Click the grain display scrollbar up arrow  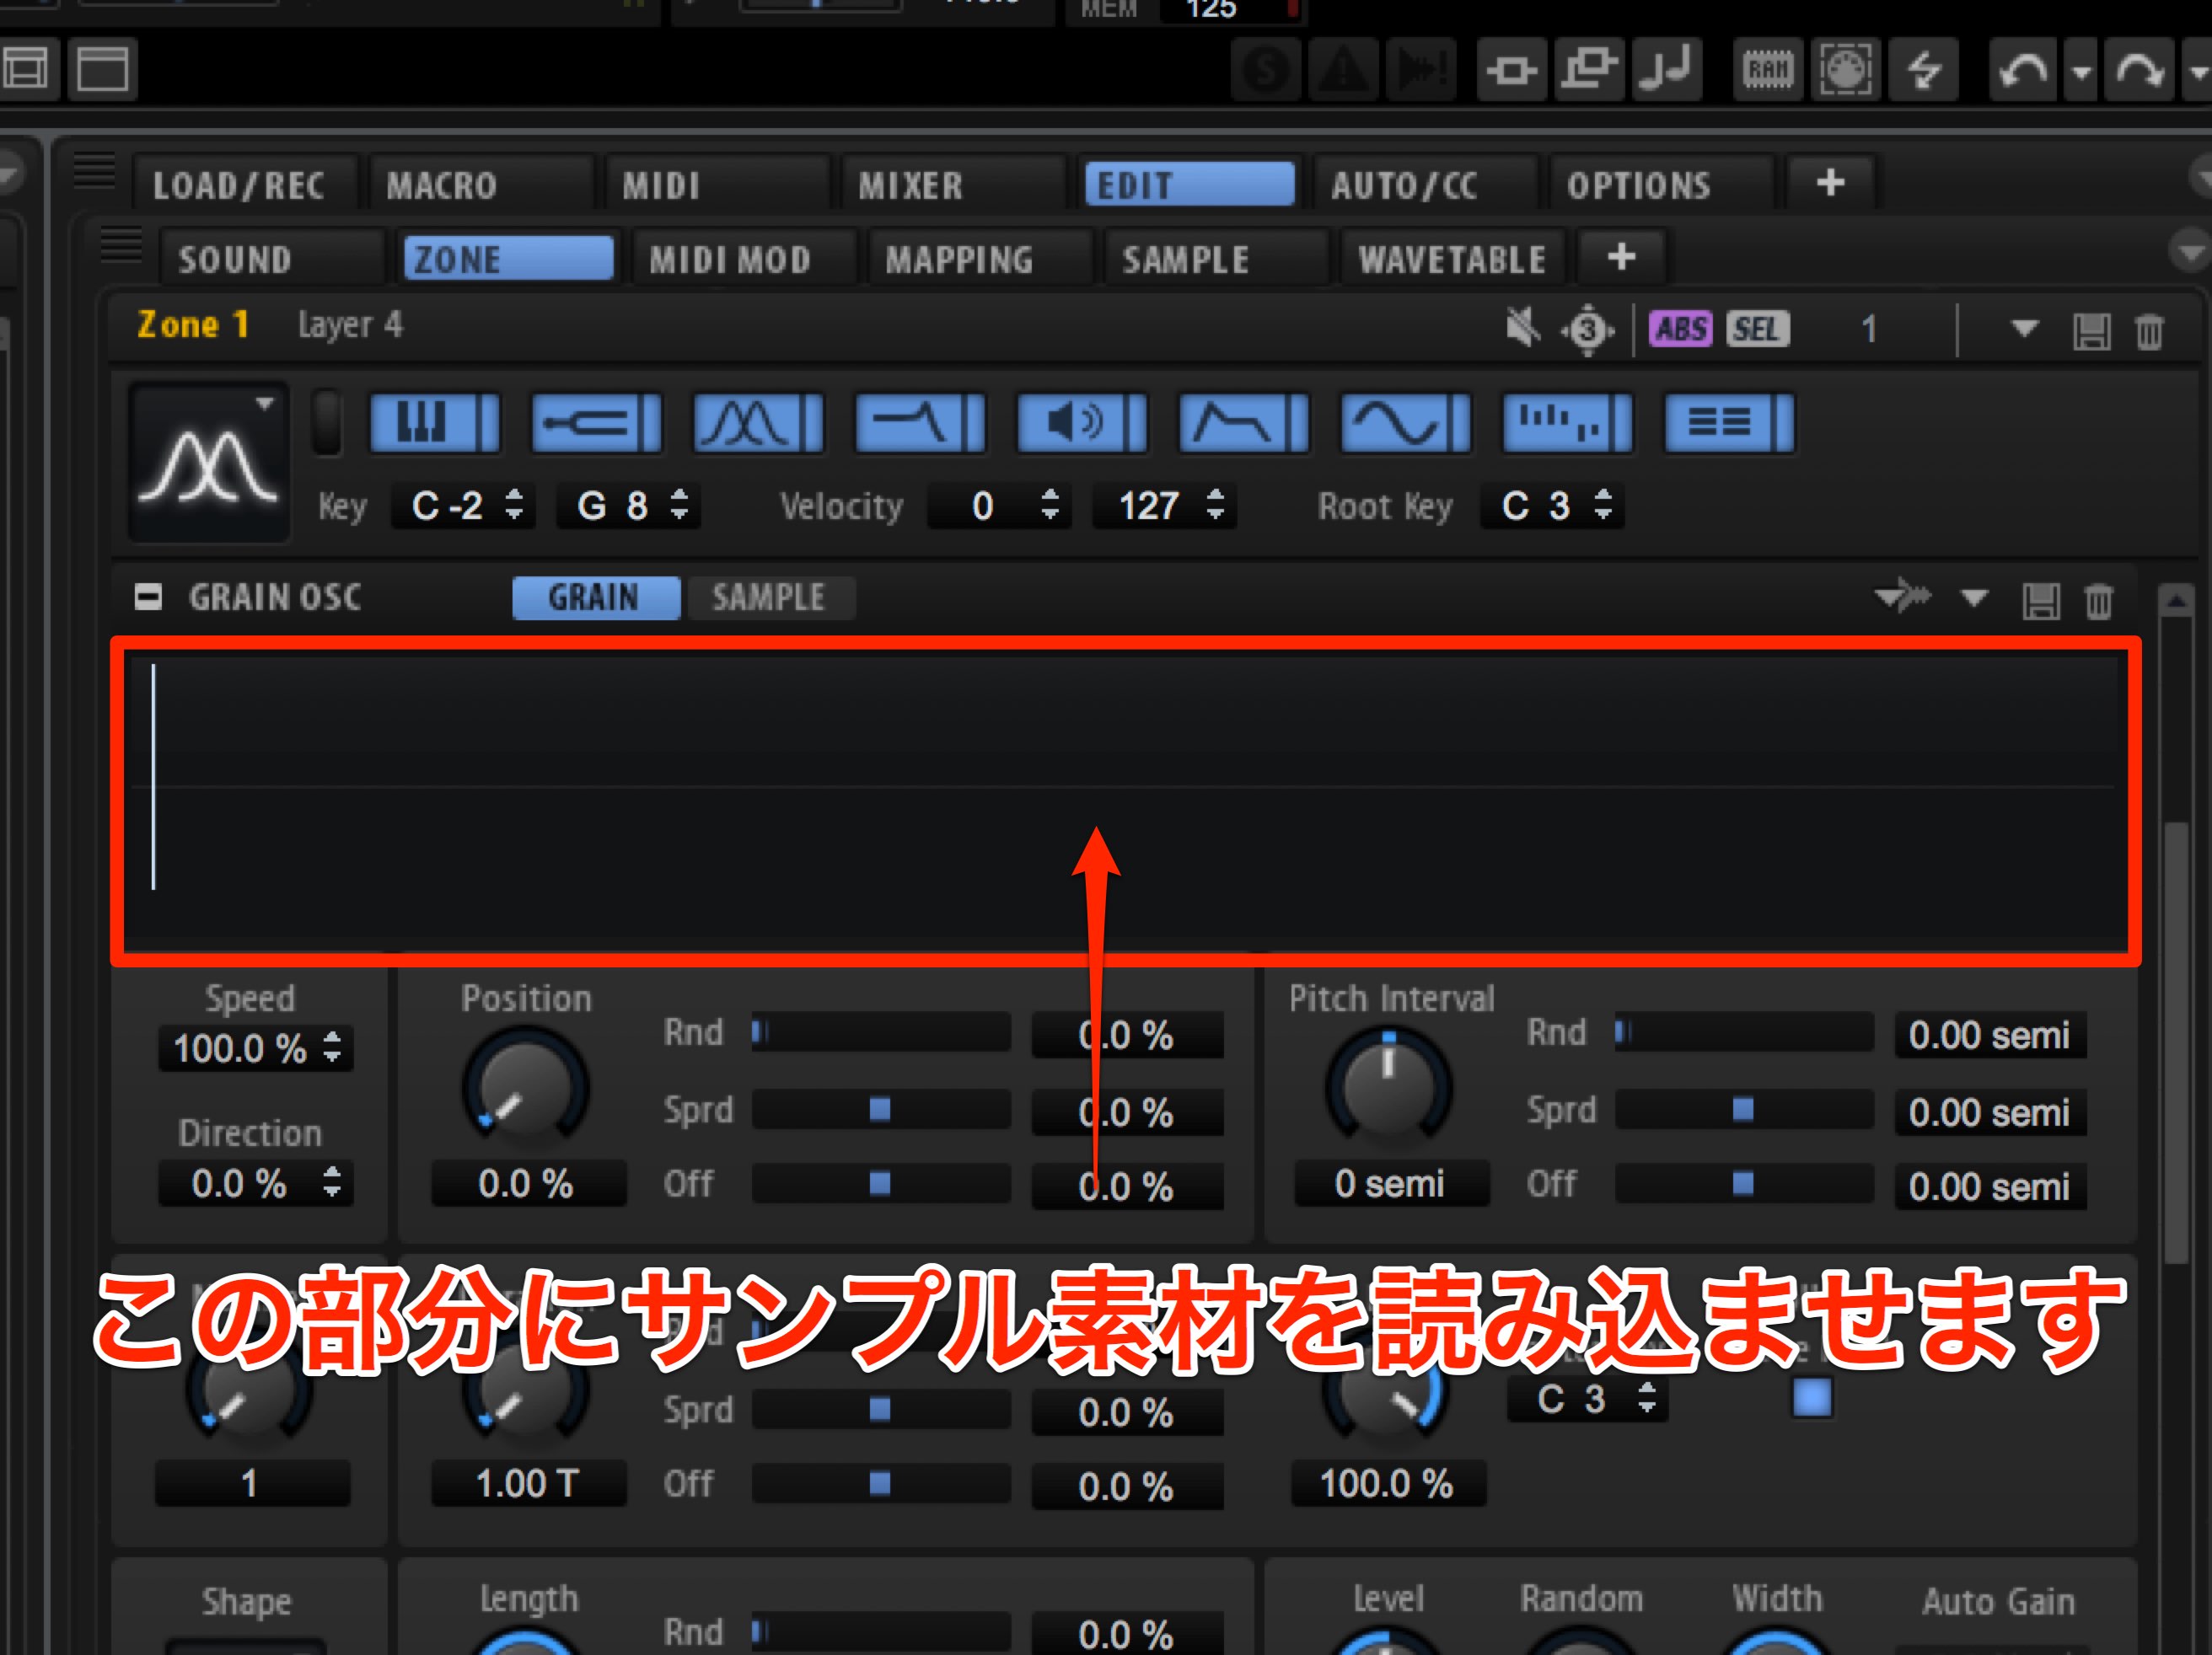click(2175, 601)
